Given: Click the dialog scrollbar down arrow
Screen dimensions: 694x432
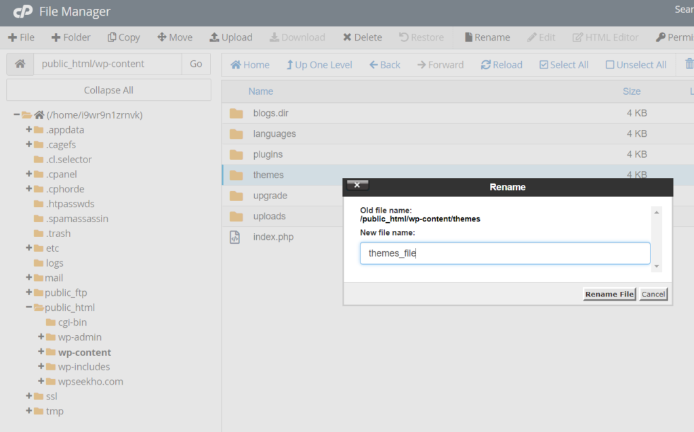Looking at the screenshot, I should pos(655,267).
